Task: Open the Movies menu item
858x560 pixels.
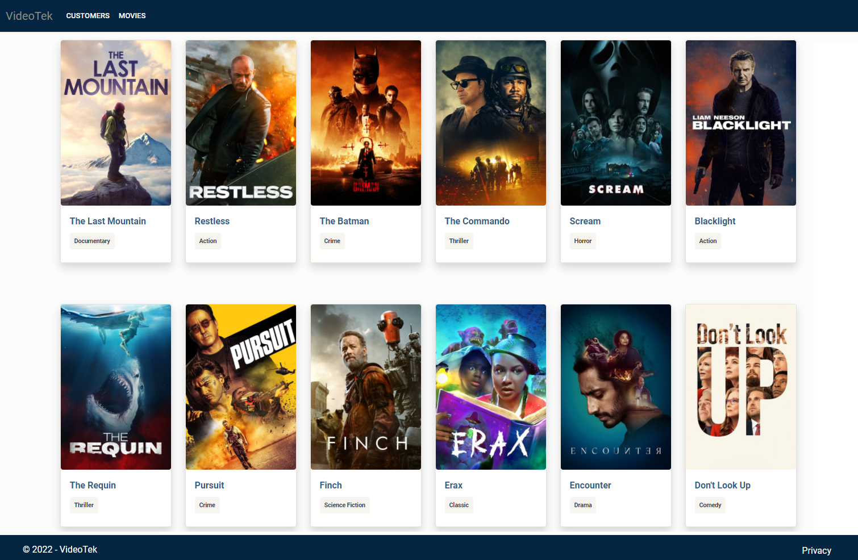Action: (x=132, y=16)
